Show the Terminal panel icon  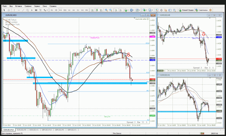[170, 10]
